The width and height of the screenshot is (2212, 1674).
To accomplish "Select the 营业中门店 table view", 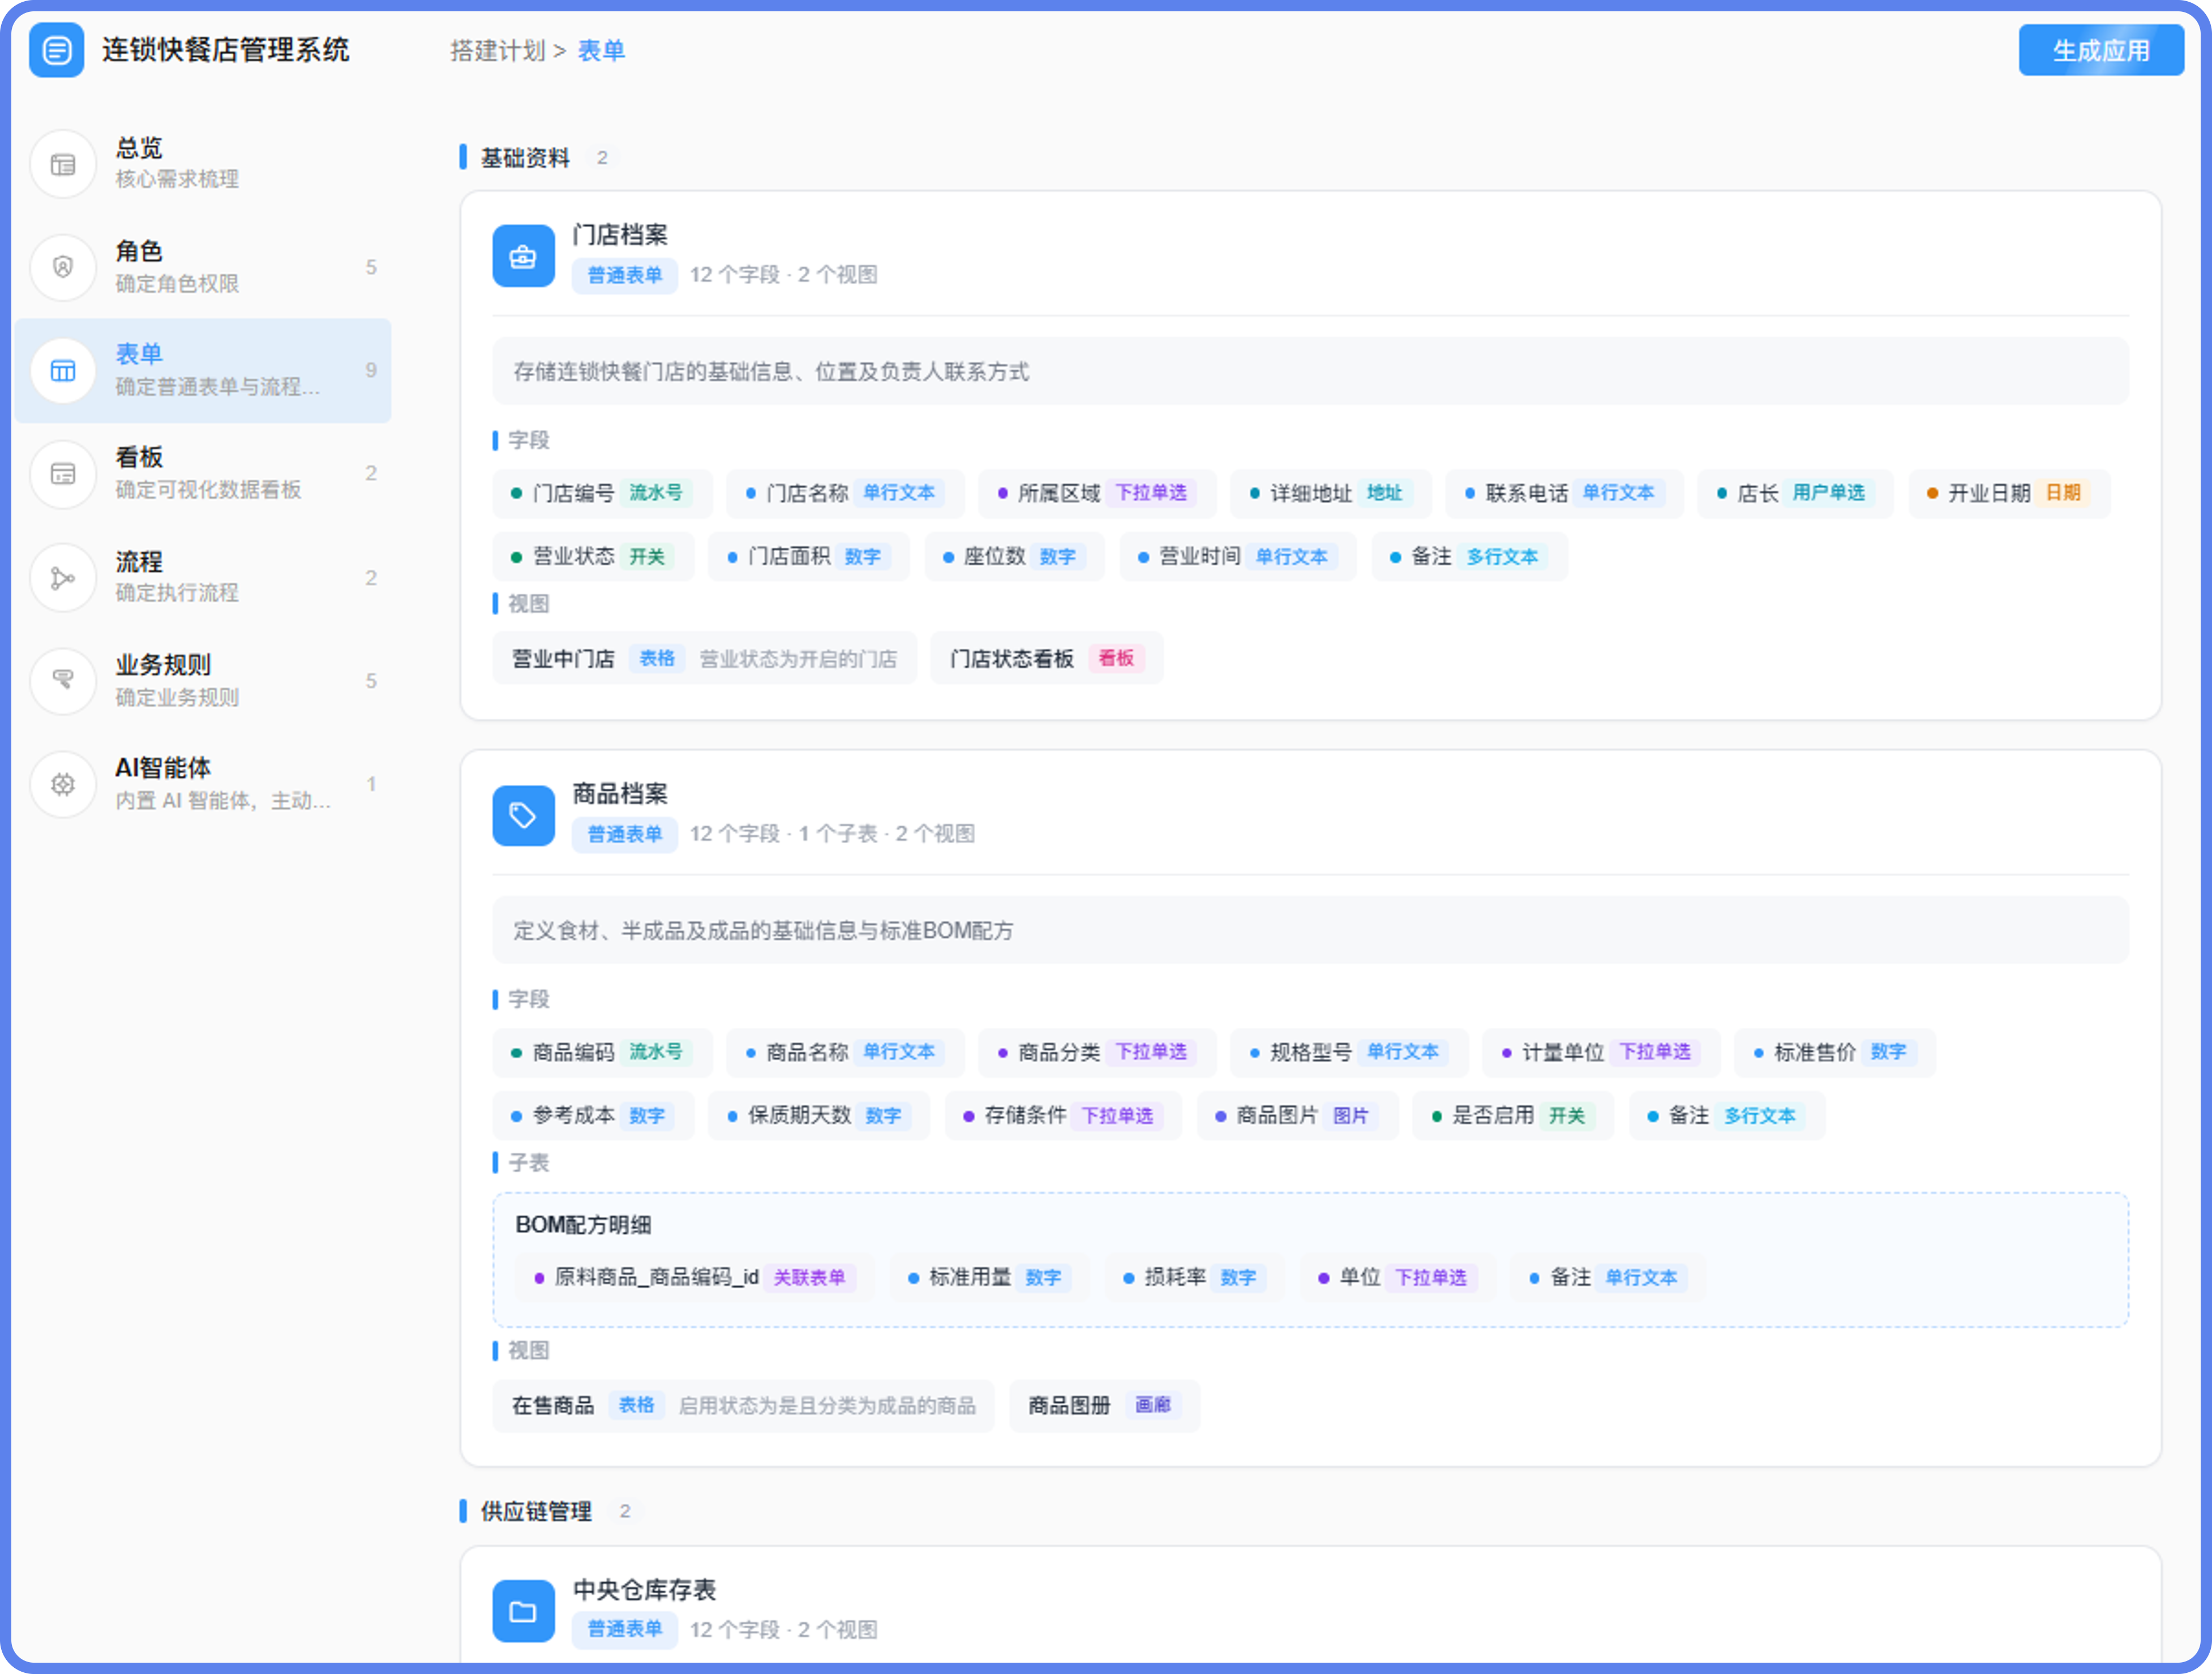I will [704, 658].
